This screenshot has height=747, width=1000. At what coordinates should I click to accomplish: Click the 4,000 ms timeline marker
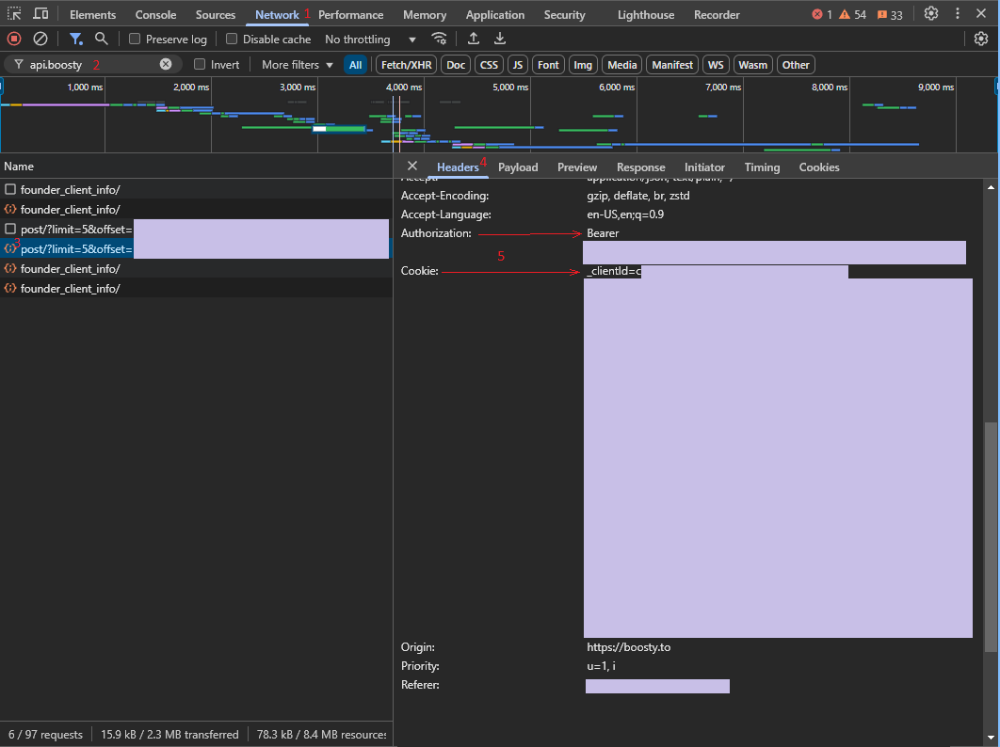(404, 87)
